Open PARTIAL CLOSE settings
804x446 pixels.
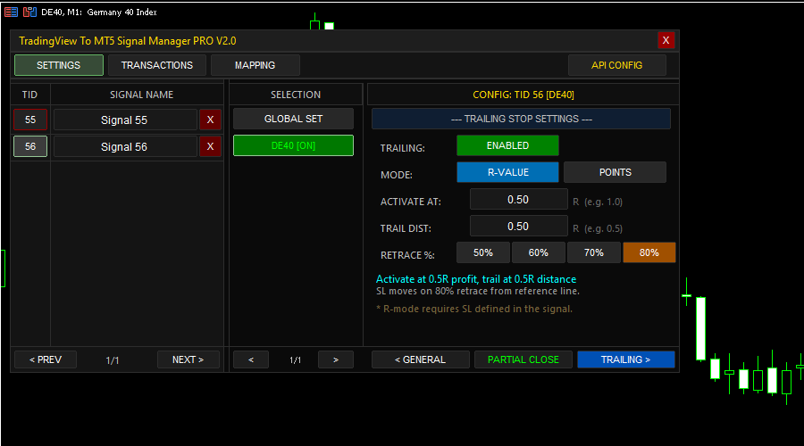[x=523, y=359]
